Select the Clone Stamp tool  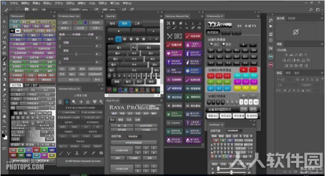(x=4, y=63)
